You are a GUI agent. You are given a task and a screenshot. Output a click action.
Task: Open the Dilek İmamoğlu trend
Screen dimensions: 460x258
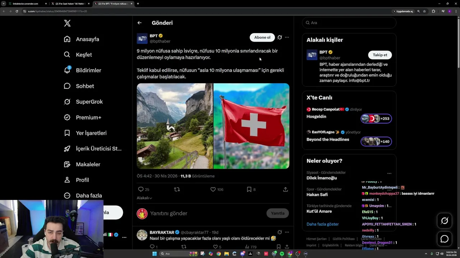pyautogui.click(x=322, y=178)
